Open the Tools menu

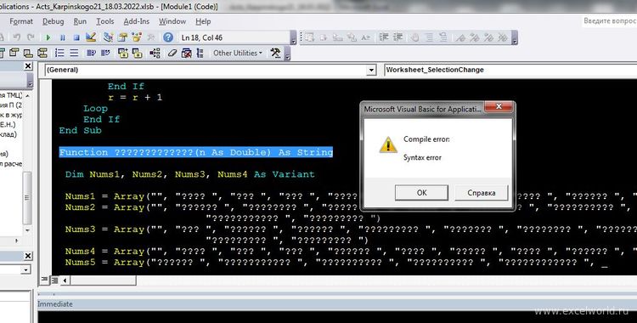(104, 21)
